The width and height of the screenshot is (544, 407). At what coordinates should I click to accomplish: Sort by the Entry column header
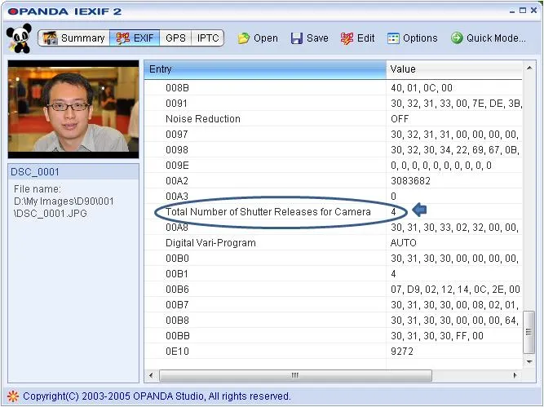pos(265,69)
